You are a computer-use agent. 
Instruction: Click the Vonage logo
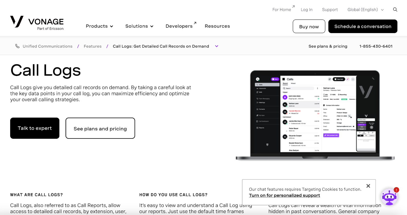37,23
